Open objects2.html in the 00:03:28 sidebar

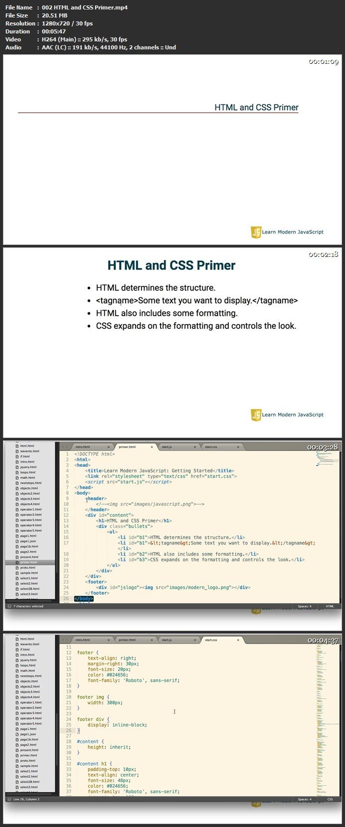coord(30,494)
